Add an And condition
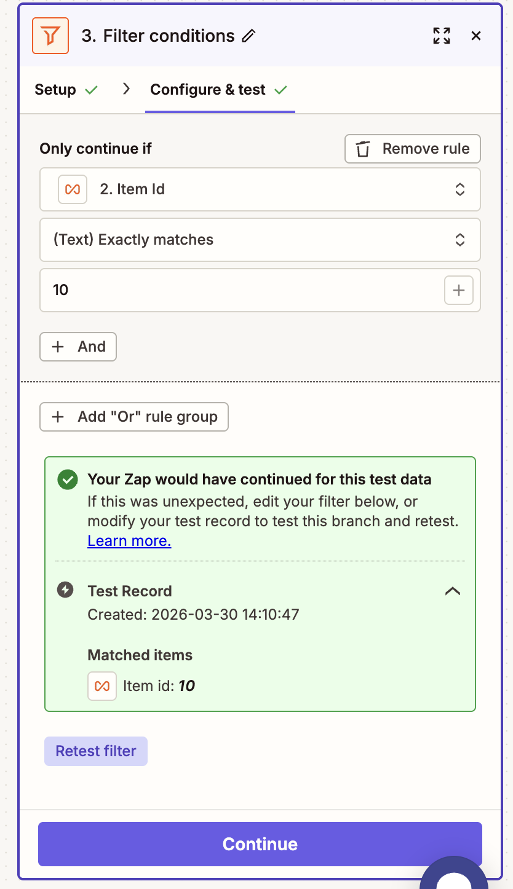The width and height of the screenshot is (513, 889). tap(78, 347)
